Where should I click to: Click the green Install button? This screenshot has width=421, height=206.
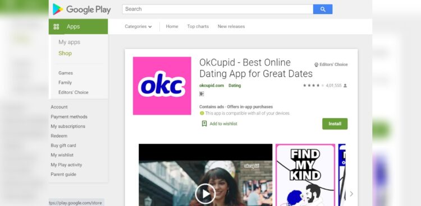[335, 124]
